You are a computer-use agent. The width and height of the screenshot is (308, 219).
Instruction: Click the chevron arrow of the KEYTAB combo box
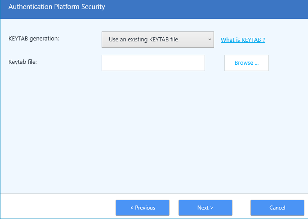coord(210,40)
